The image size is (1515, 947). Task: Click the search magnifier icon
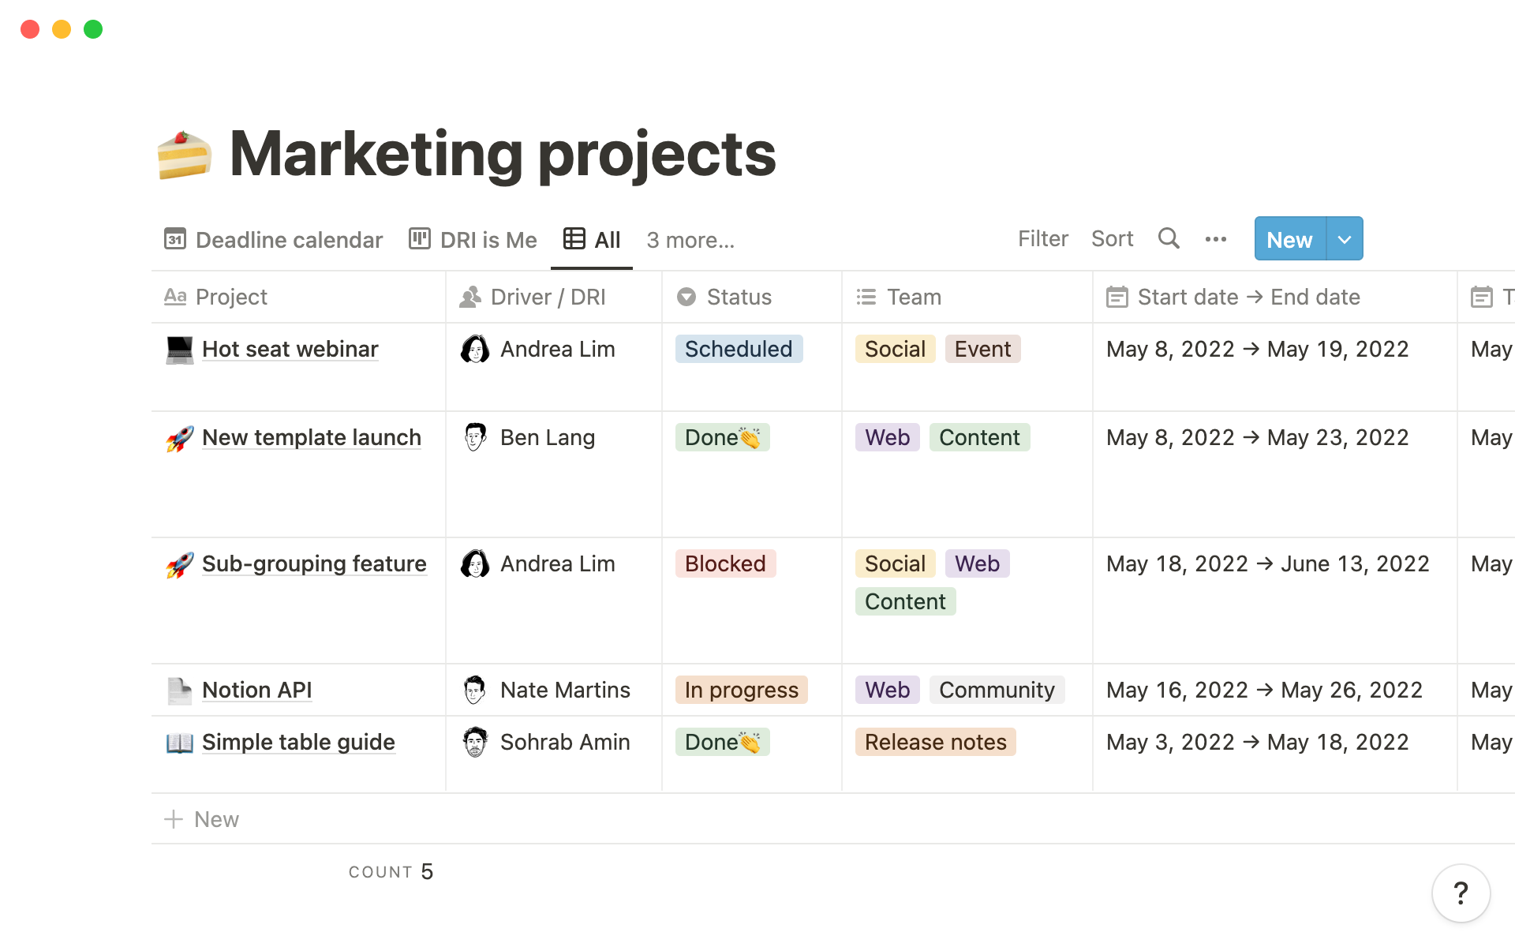pos(1169,238)
